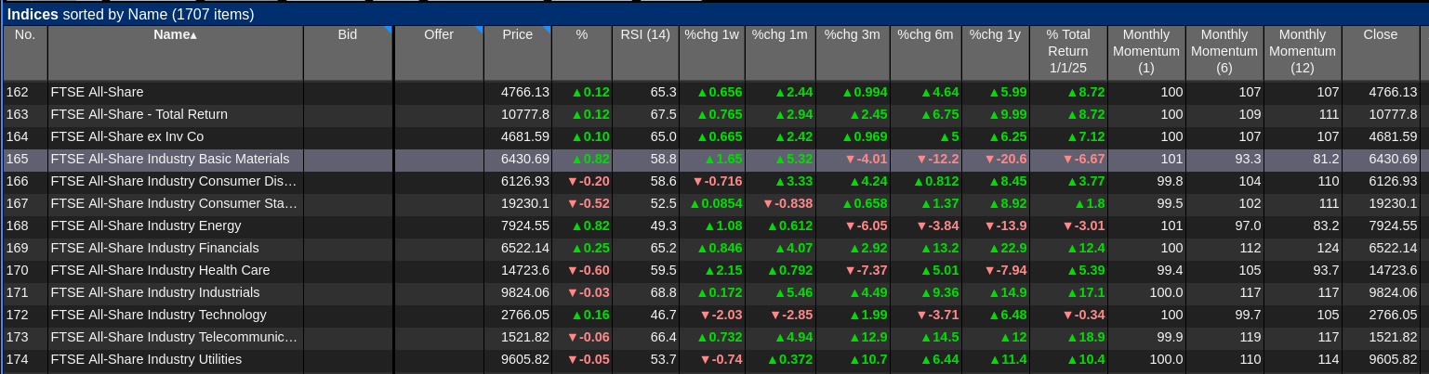Sort by Monthly Momentum (12) header

1303,53
